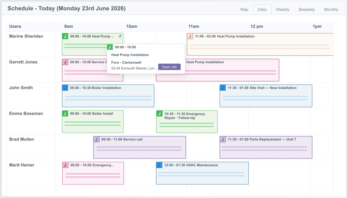Select user Garrett Jones
Screen dimensions: 347x198
23,62
